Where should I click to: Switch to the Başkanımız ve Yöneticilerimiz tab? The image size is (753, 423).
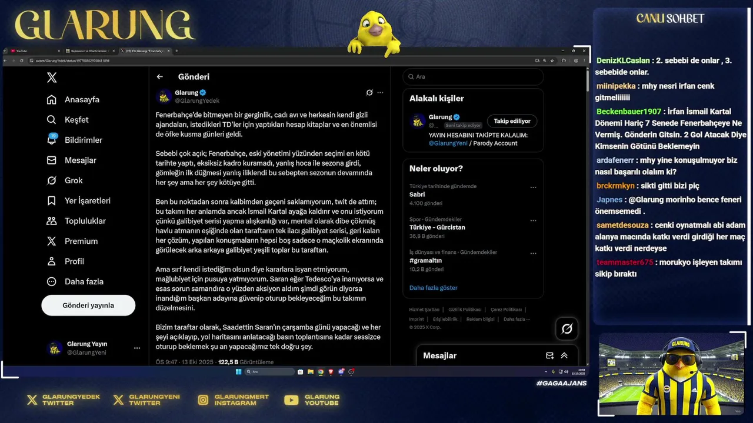(x=89, y=51)
